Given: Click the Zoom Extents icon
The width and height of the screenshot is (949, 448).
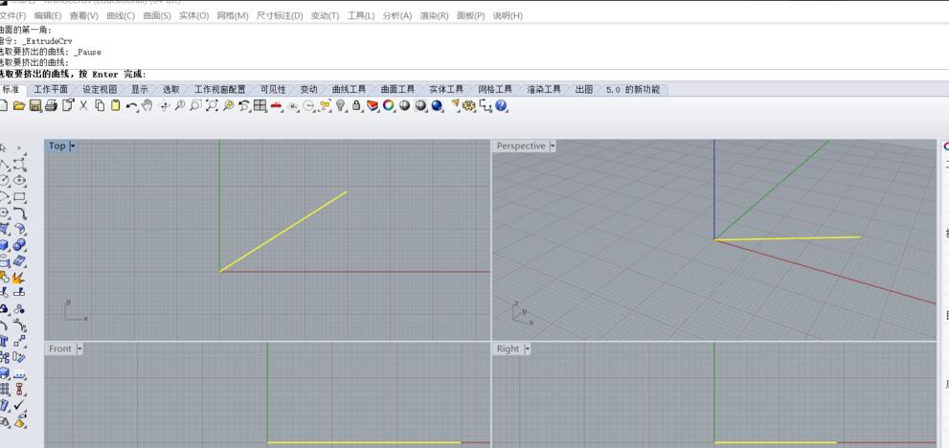Looking at the screenshot, I should pos(212,105).
